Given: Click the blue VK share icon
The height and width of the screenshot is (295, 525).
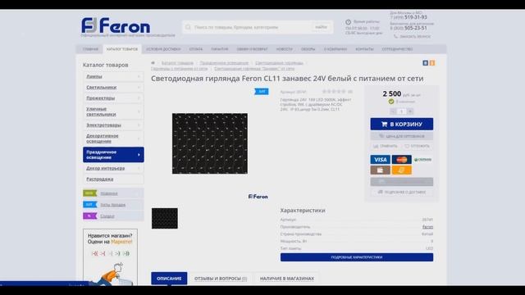Looking at the screenshot, I should click(x=425, y=63).
